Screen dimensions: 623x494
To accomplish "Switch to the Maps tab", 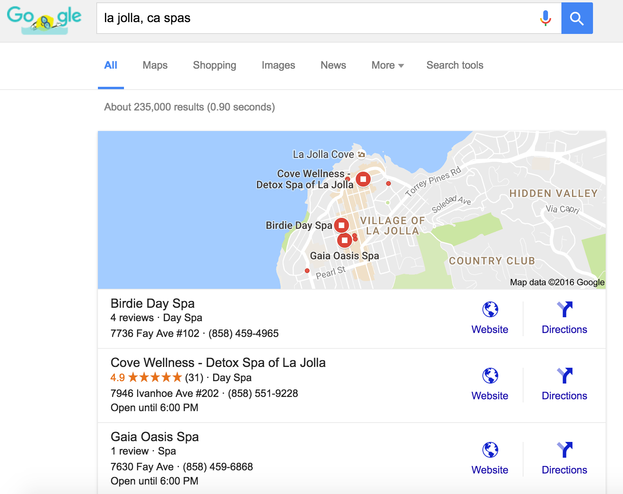I will click(155, 65).
